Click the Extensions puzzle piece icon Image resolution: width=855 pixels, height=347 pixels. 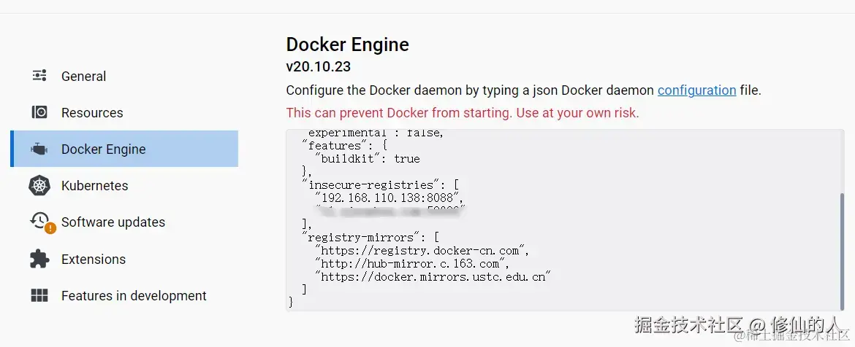tap(39, 259)
